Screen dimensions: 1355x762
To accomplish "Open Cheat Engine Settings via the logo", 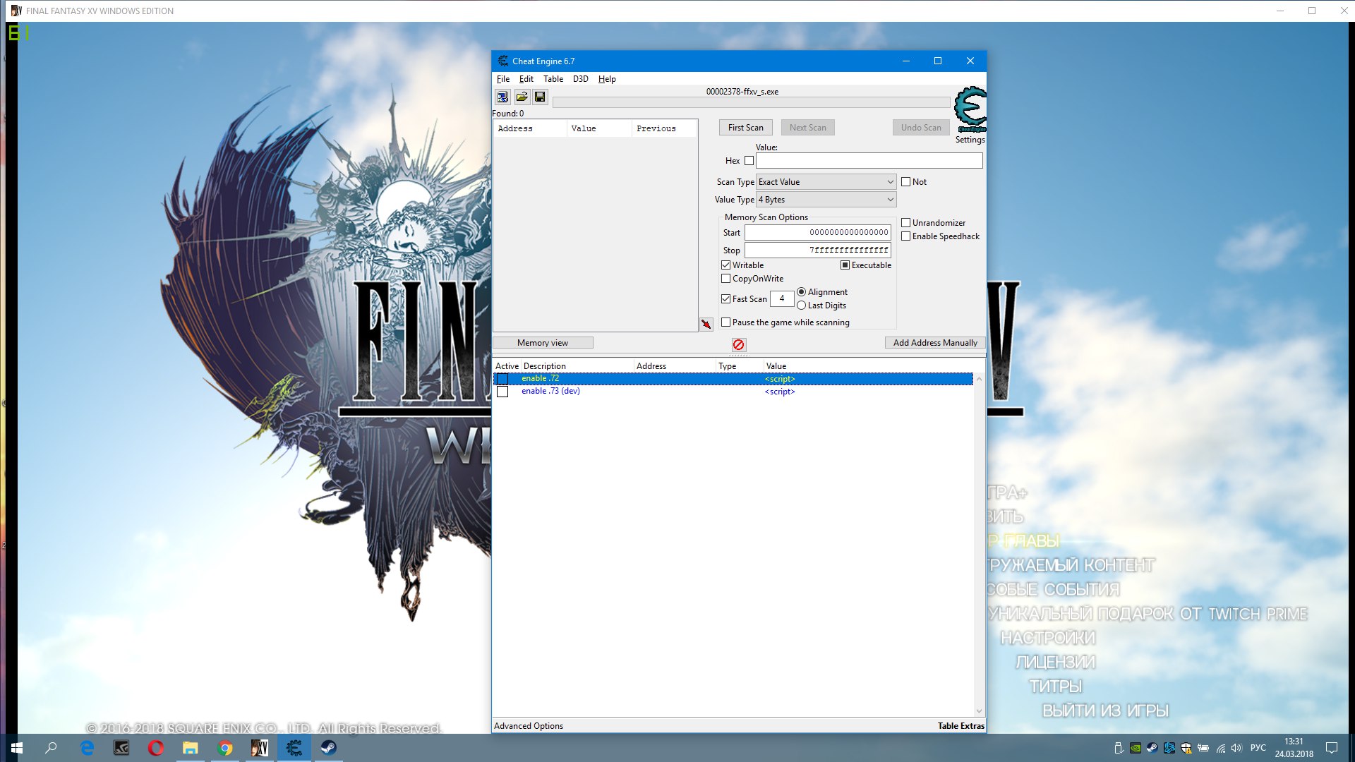I will point(970,109).
